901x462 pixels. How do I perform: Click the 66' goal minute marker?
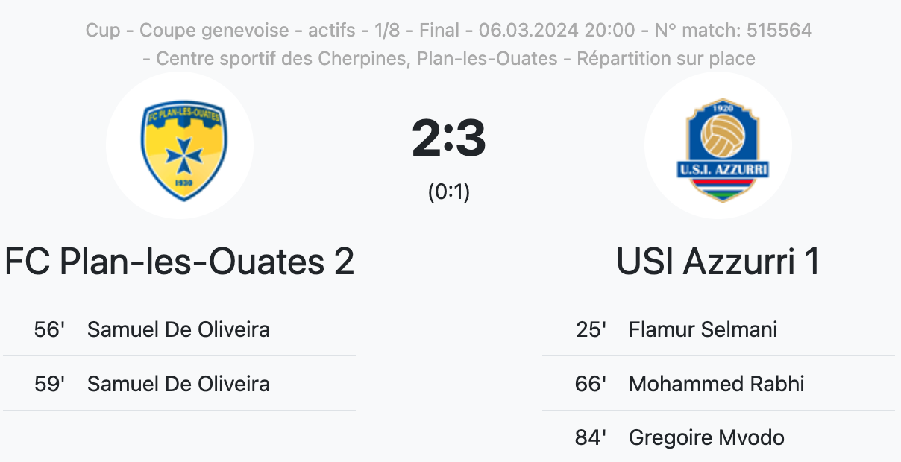[591, 384]
